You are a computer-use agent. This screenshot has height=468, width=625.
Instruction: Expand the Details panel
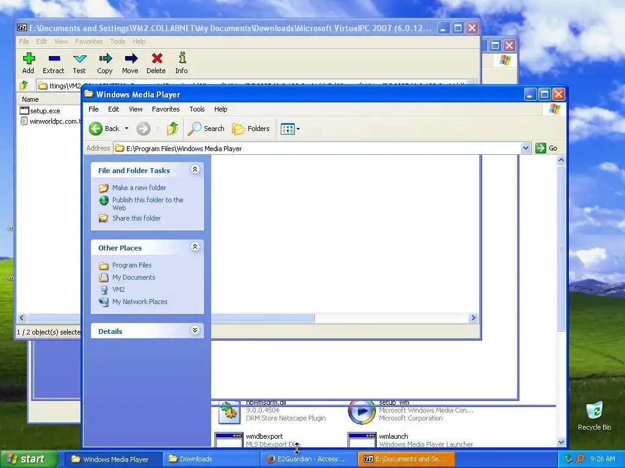coord(195,330)
